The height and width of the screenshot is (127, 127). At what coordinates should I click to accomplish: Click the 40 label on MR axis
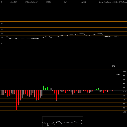click(124, 84)
